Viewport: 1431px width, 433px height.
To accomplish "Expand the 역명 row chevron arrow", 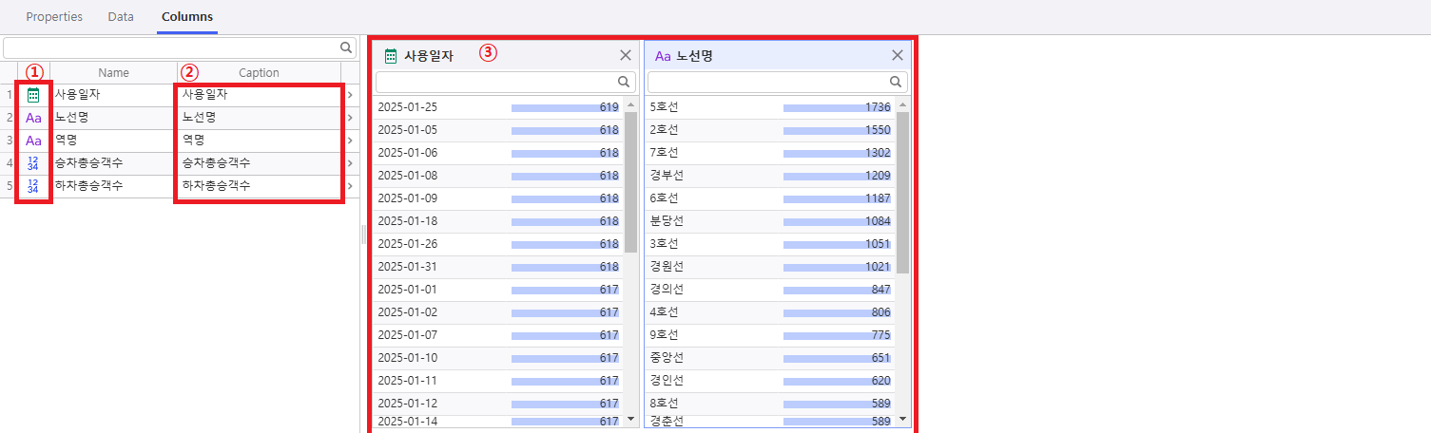I will tap(350, 141).
